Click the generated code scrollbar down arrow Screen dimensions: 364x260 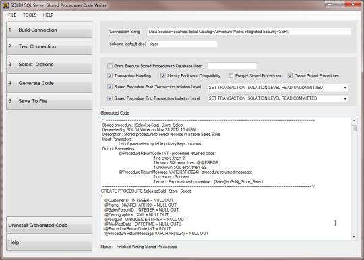(x=354, y=236)
